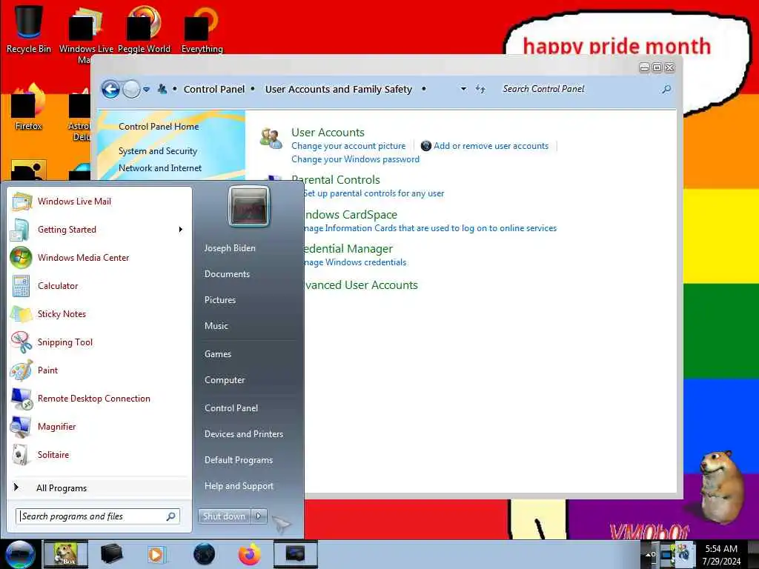Click the Start orb button

click(20, 554)
